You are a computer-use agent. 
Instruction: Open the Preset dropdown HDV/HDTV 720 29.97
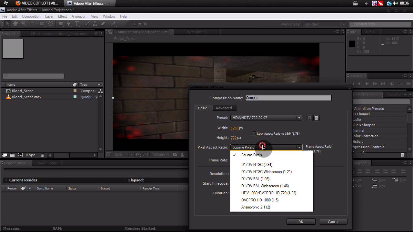[x=266, y=118]
